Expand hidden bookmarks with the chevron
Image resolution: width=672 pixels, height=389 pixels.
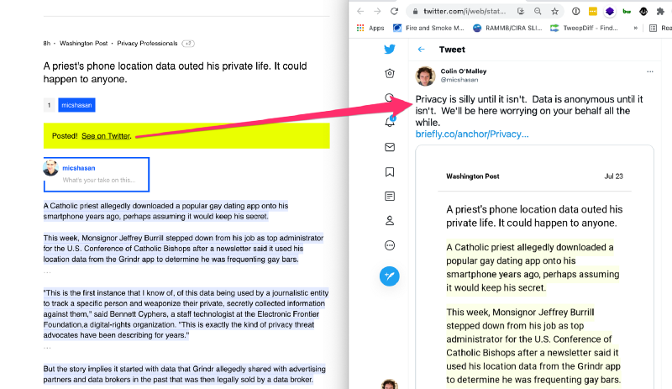pyautogui.click(x=636, y=28)
